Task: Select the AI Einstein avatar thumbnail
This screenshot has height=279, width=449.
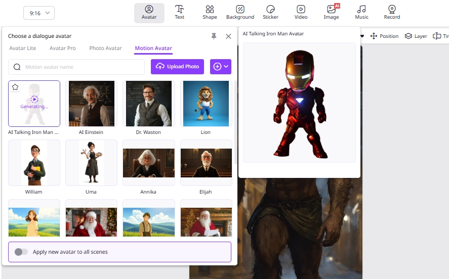Action: (91, 104)
